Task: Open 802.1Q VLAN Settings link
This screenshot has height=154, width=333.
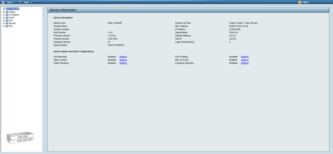Action: point(245,60)
